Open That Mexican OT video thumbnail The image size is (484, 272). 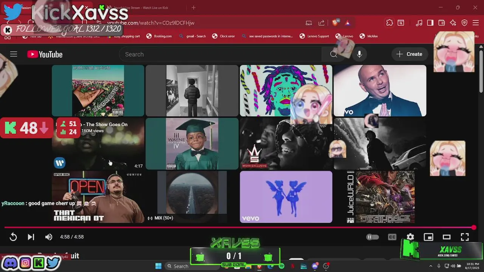click(98, 197)
